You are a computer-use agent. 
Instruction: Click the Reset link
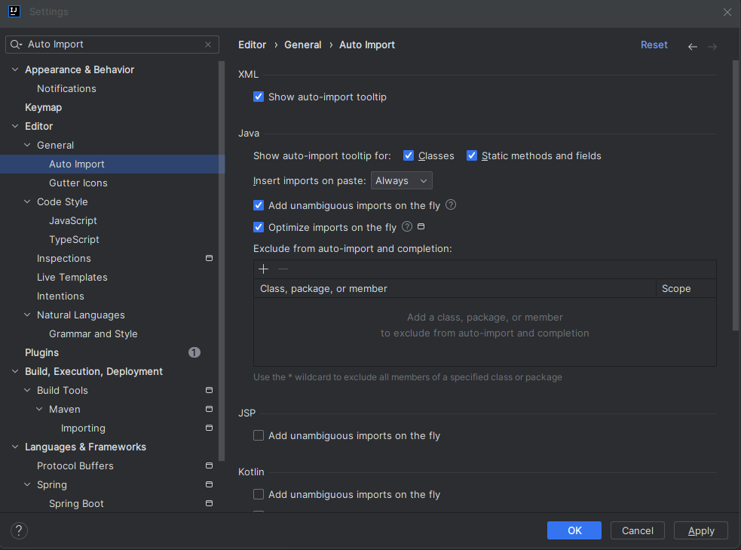(x=654, y=45)
